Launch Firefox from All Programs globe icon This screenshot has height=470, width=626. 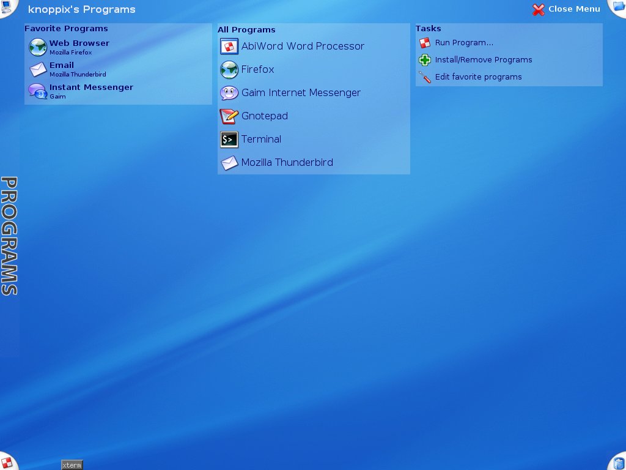[x=229, y=70]
